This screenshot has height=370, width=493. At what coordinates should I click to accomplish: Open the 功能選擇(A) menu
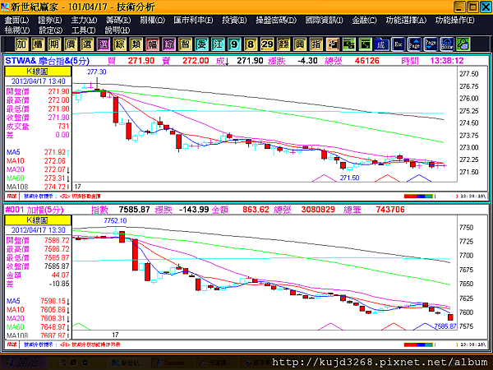(406, 21)
